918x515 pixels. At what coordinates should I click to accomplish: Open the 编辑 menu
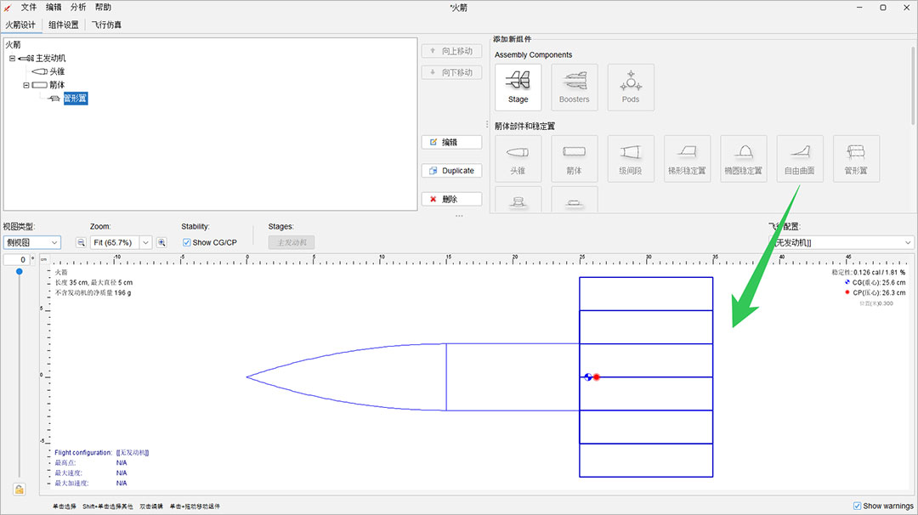pos(54,7)
